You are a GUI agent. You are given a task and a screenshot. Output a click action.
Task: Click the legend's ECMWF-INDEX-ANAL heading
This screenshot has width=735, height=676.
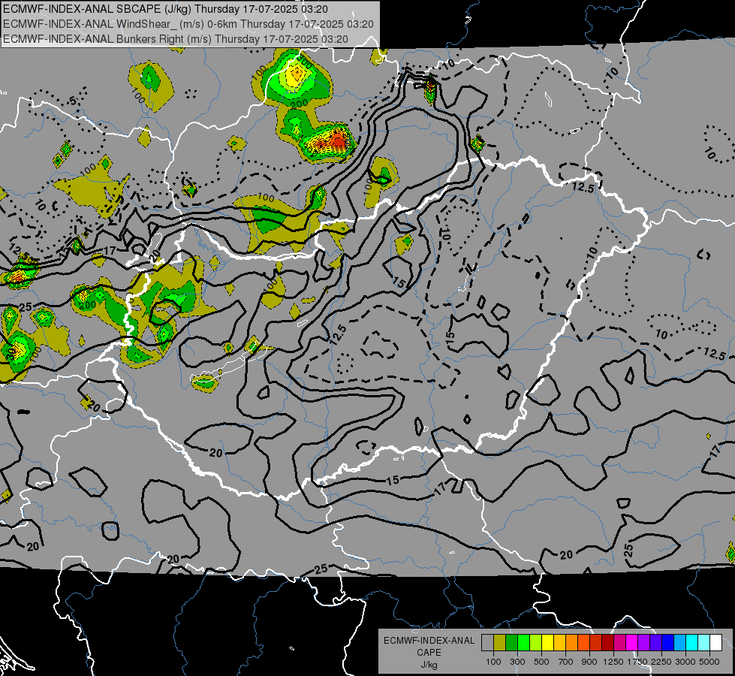coord(429,641)
